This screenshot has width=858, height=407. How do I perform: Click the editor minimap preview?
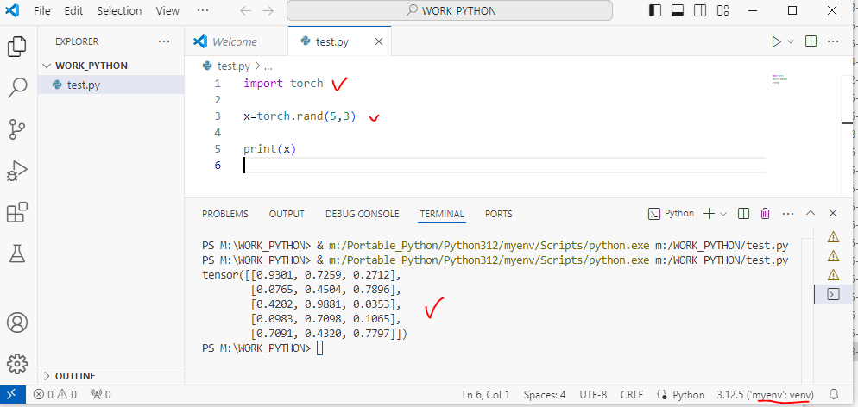pyautogui.click(x=778, y=79)
